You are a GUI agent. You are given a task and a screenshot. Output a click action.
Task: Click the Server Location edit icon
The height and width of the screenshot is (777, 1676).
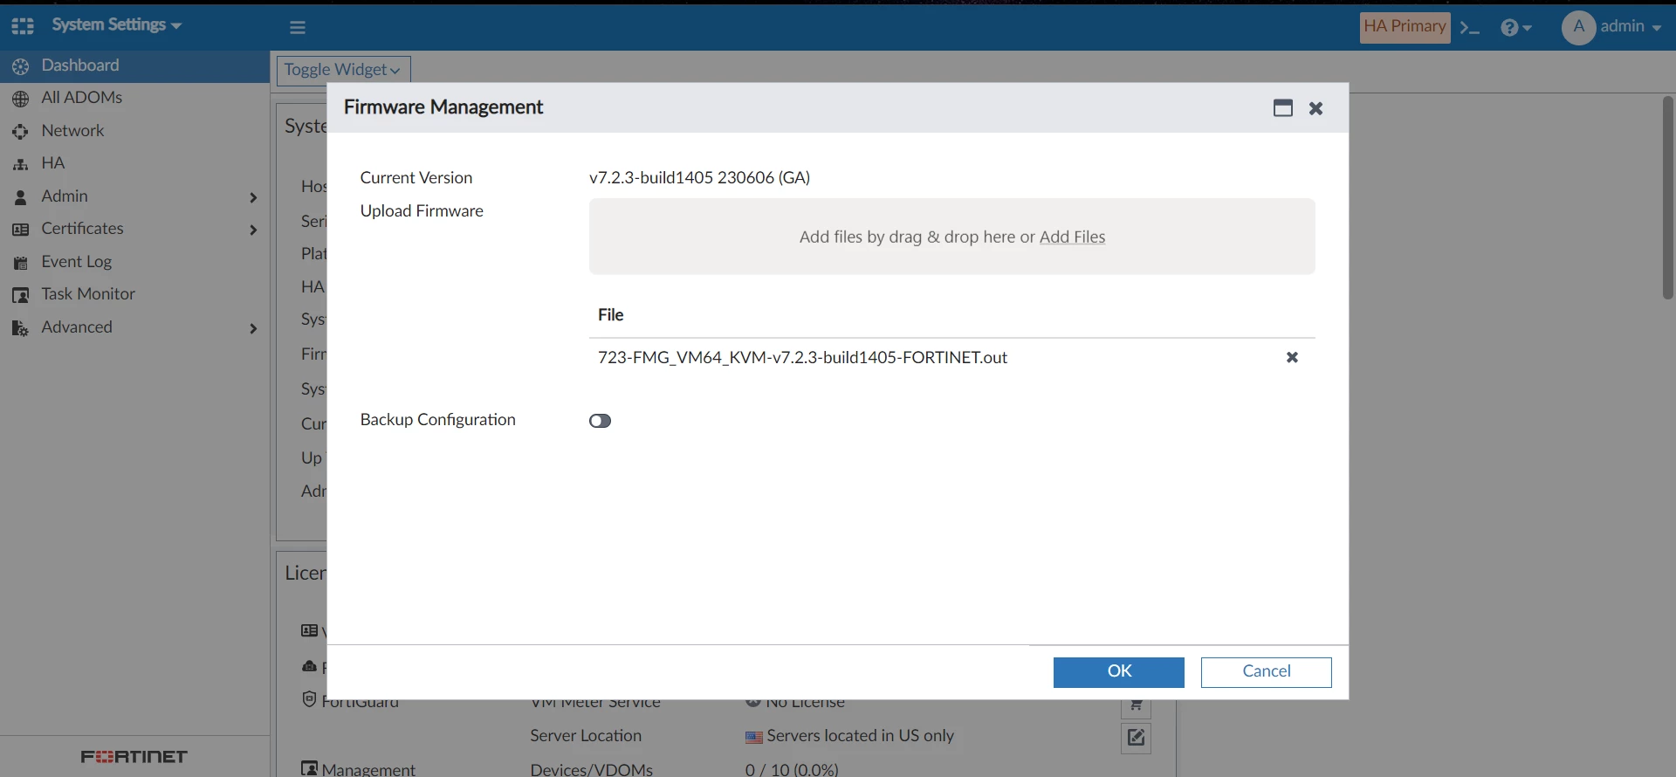pos(1136,738)
